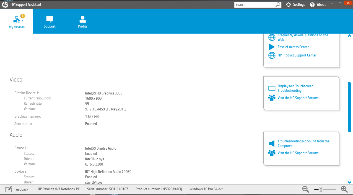The width and height of the screenshot is (353, 195).
Task: Click the Video section heading
Action: 16,80
